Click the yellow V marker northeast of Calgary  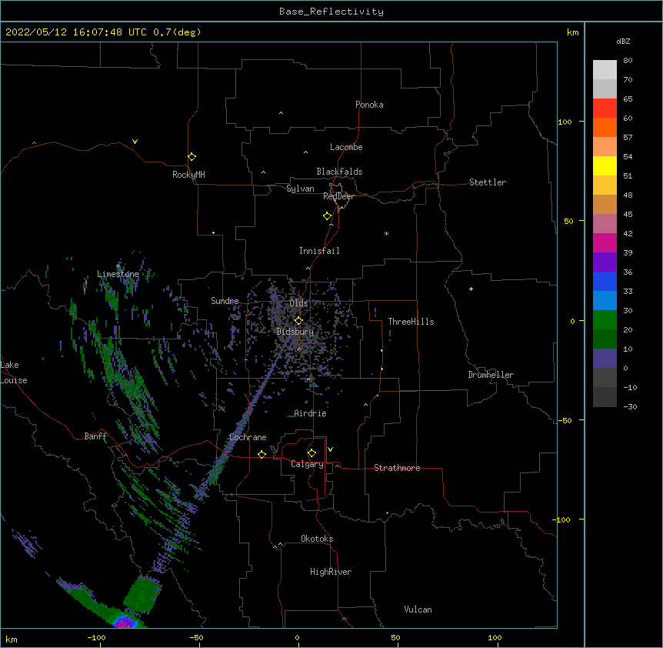pyautogui.click(x=330, y=449)
